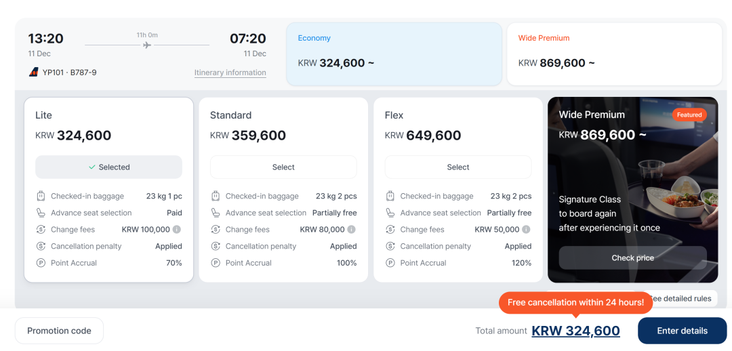Click the airline logo next to YP101
732x351 pixels.
pos(33,73)
